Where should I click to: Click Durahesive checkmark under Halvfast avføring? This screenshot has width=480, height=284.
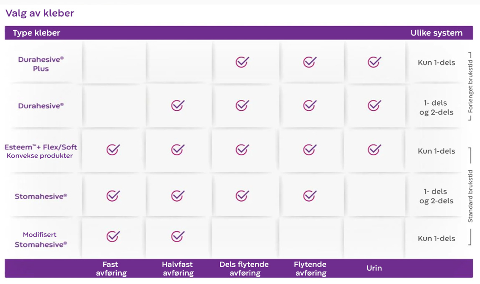coord(178,105)
